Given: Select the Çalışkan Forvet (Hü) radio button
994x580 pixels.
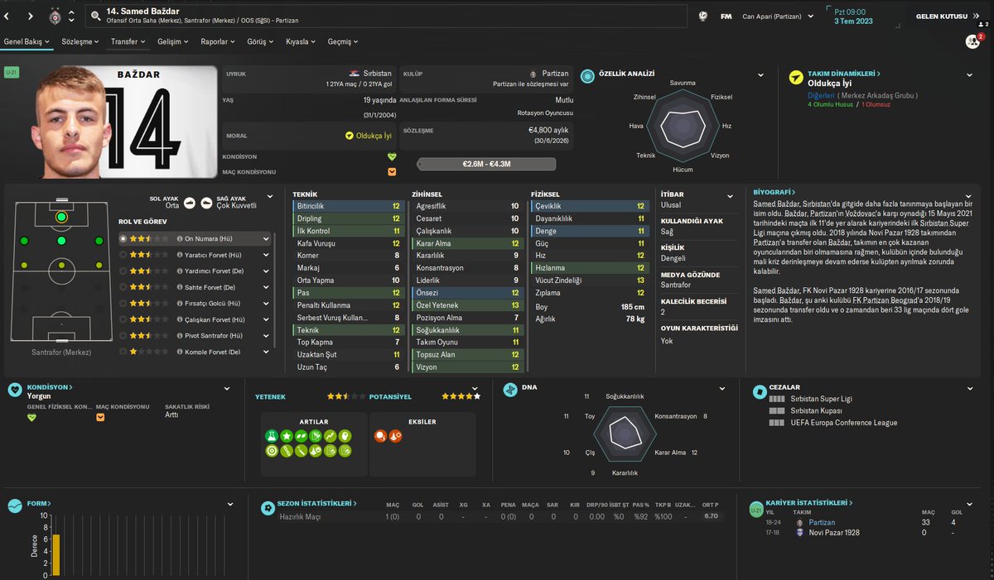Looking at the screenshot, I should pyautogui.click(x=123, y=319).
